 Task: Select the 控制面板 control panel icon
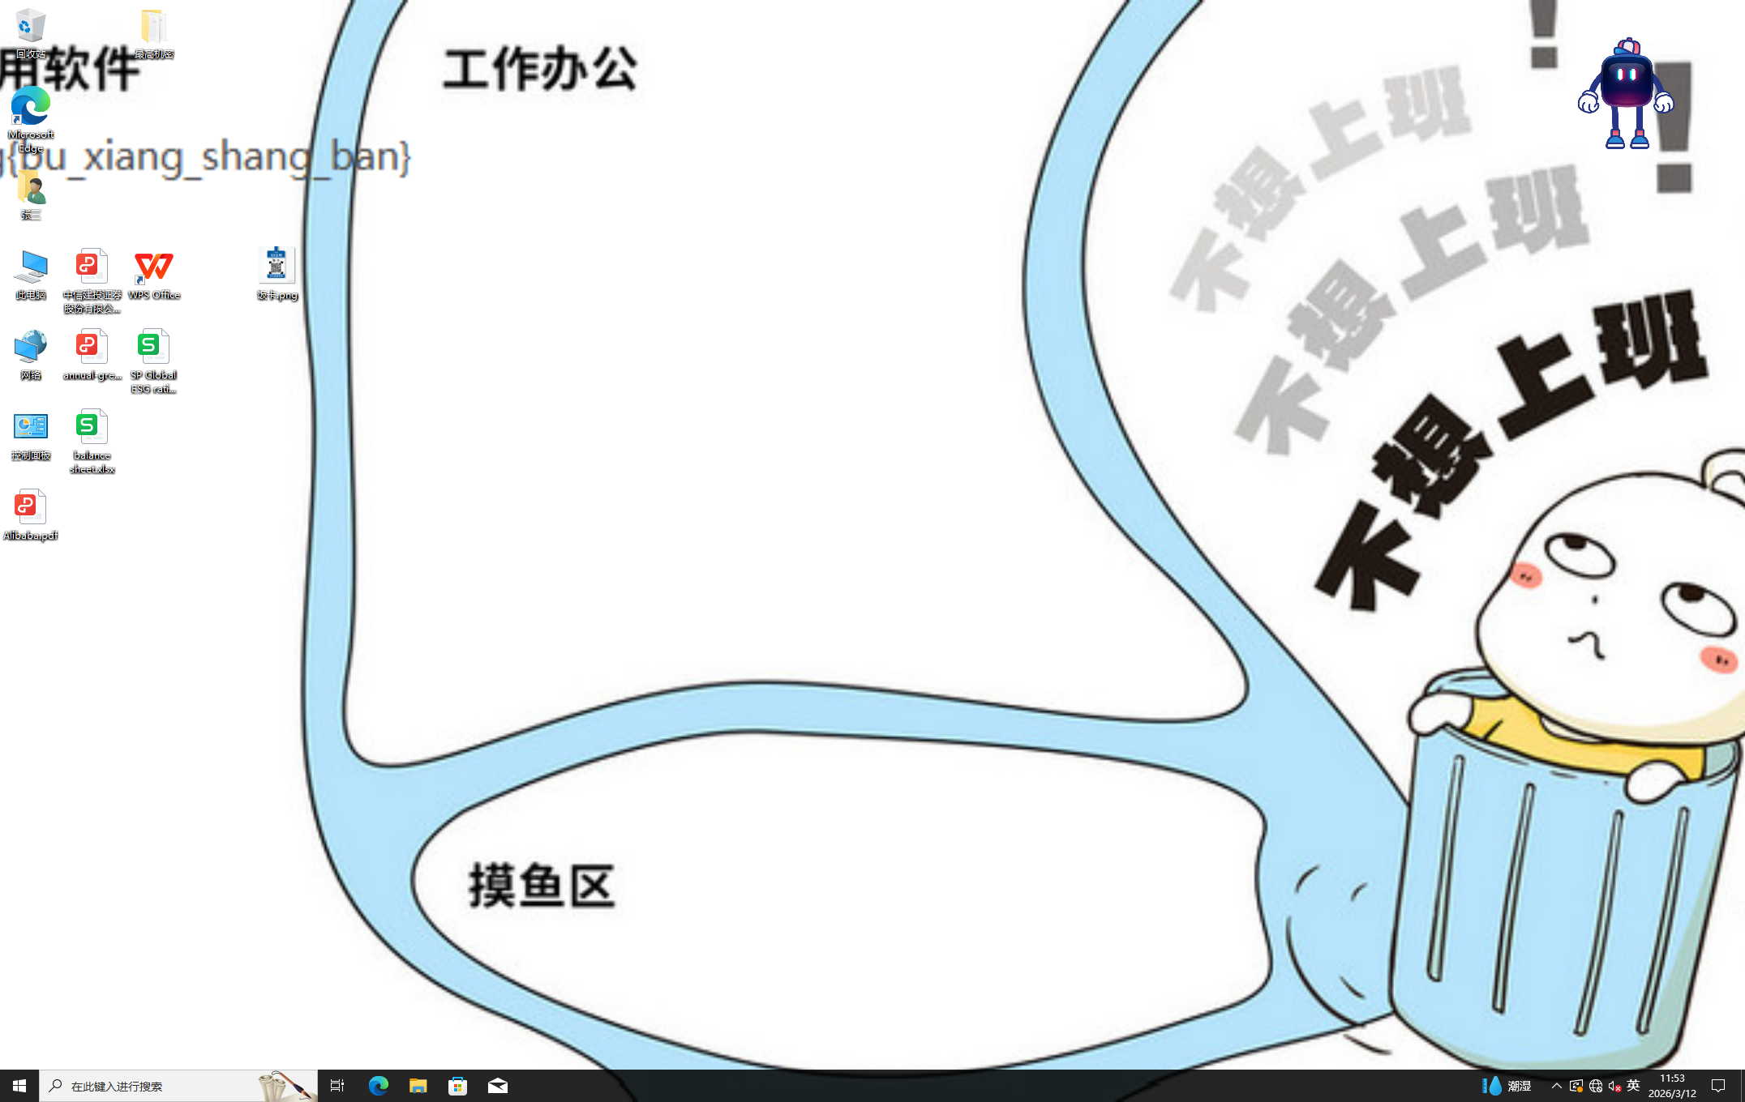click(30, 434)
